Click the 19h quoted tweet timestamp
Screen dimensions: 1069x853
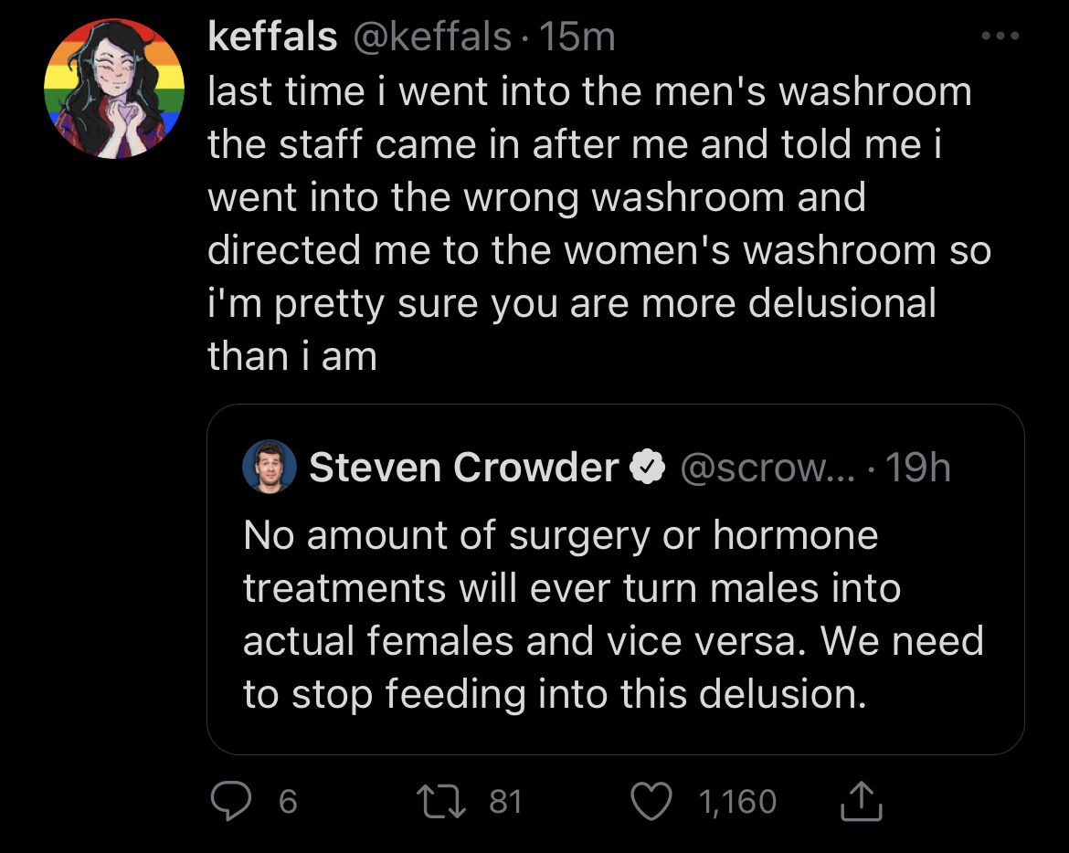(917, 468)
